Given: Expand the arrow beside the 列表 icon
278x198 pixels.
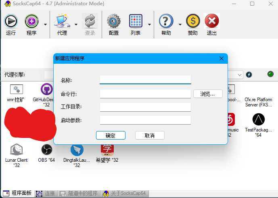Looking at the screenshot, I should click(x=149, y=25).
